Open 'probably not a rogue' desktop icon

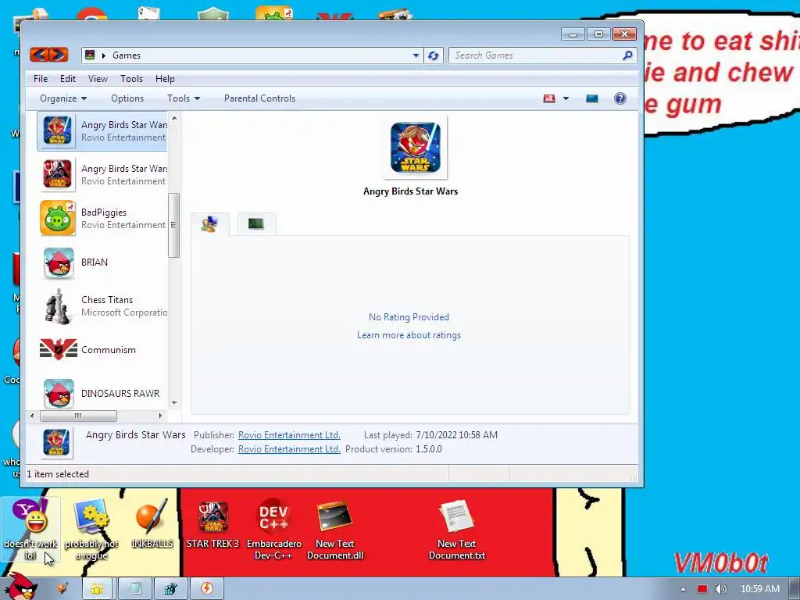click(x=91, y=529)
